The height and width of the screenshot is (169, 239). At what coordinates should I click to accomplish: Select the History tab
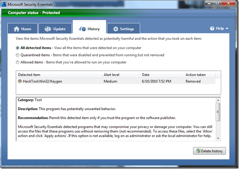(x=89, y=27)
